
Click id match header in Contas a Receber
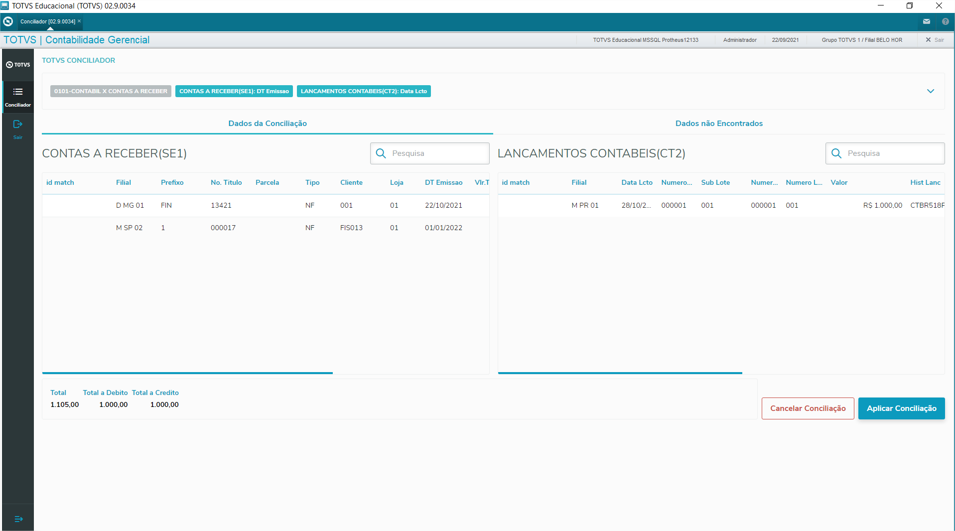pyautogui.click(x=60, y=182)
